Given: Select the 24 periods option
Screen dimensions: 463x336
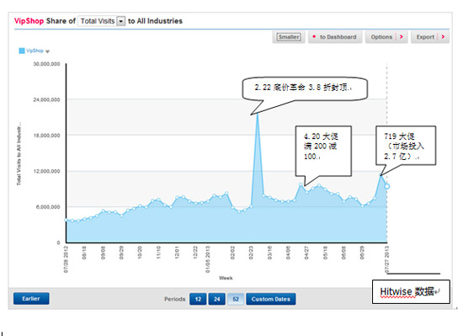Looking at the screenshot, I should [216, 299].
